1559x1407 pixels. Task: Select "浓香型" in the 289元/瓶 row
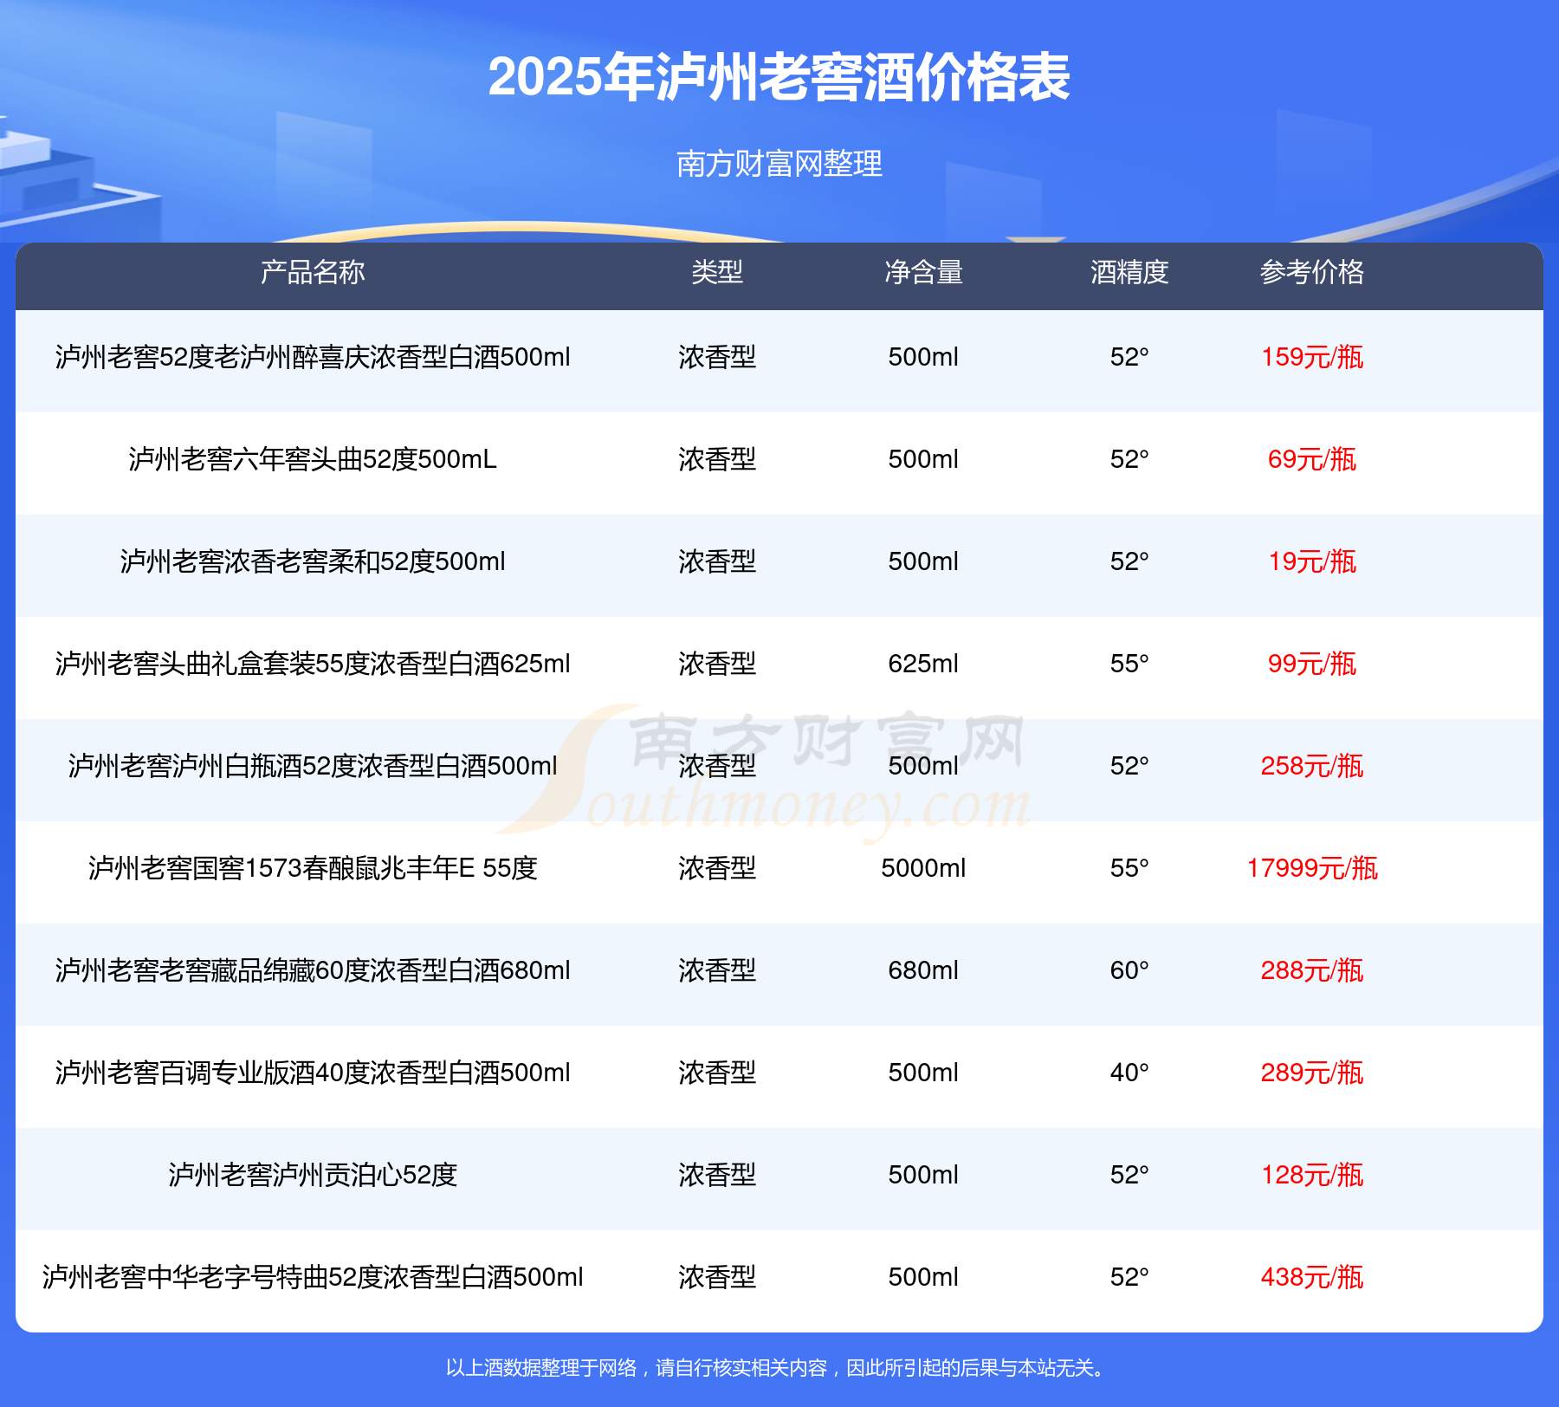point(717,1073)
